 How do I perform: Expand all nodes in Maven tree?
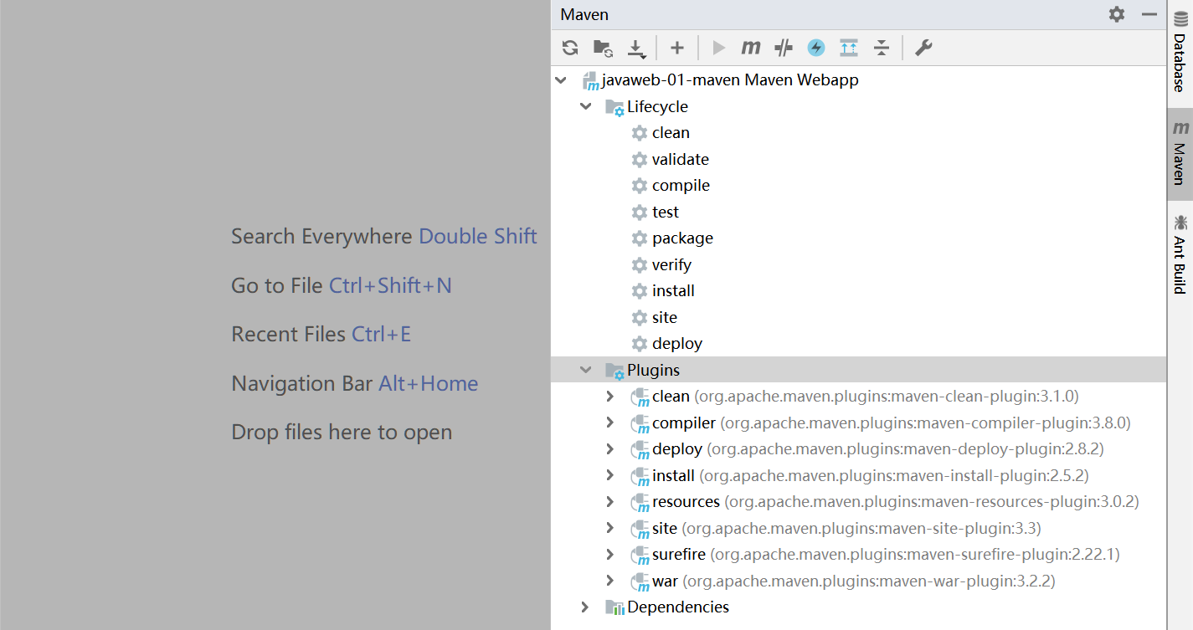[x=849, y=48]
